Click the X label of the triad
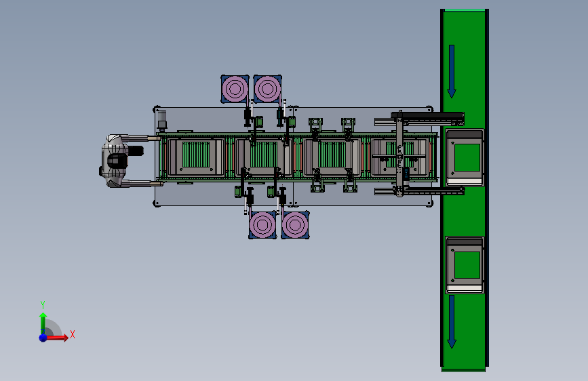588x381 pixels. point(73,334)
